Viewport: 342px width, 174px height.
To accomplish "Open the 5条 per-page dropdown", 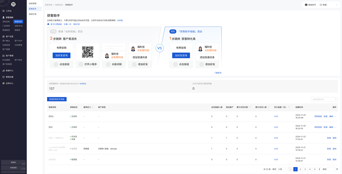I will click(282, 169).
